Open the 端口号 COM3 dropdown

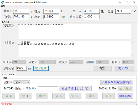[x=19, y=62]
